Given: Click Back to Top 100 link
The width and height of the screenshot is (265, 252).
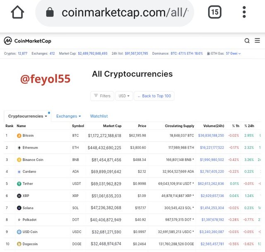Looking at the screenshot, I should [154, 96].
